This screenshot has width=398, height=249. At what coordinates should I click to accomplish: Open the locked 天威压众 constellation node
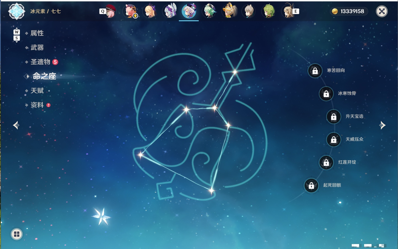point(334,139)
